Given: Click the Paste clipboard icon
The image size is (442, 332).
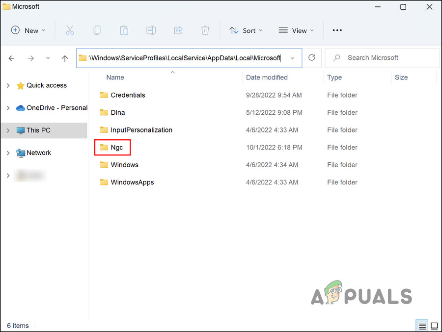Looking at the screenshot, I should (124, 30).
